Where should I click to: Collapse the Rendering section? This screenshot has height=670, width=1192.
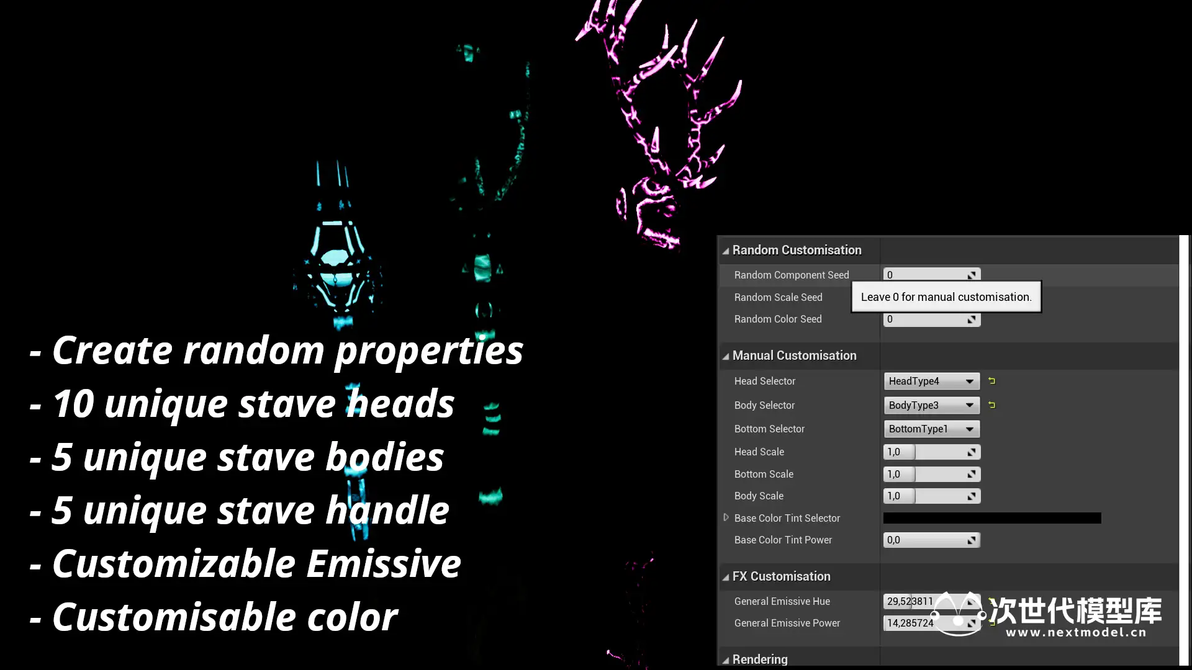725,660
